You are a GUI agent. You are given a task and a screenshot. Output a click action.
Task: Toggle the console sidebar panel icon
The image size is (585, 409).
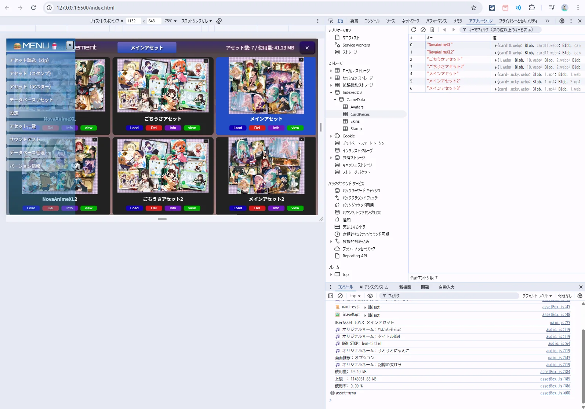[331, 296]
